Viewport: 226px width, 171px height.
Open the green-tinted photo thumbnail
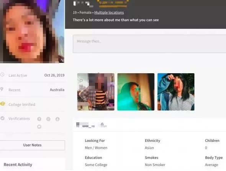coord(136,92)
